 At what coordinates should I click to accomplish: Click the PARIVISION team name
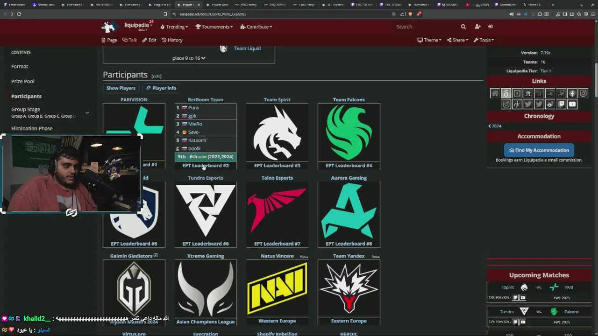coord(134,99)
